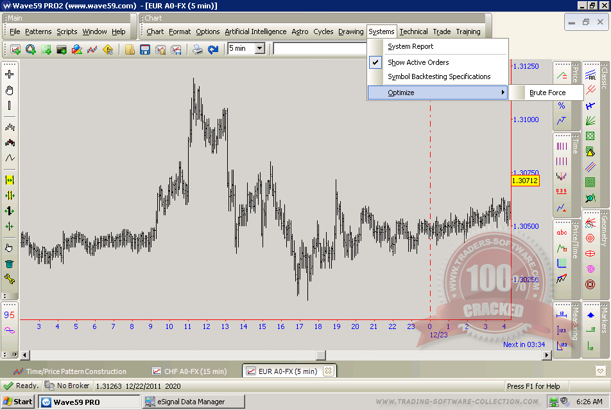This screenshot has height=410, width=611.
Task: Open the Technical menu
Action: point(413,31)
